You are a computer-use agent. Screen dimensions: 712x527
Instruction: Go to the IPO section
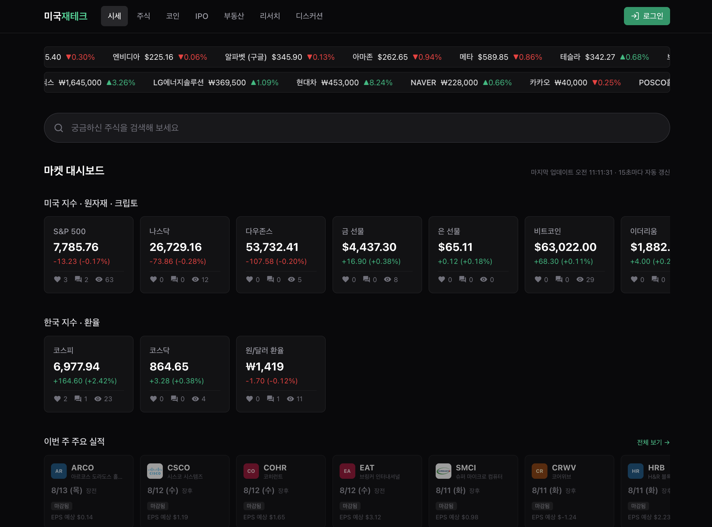click(x=202, y=16)
